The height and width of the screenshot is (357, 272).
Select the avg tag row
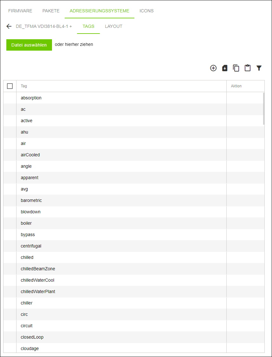[x=134, y=189]
